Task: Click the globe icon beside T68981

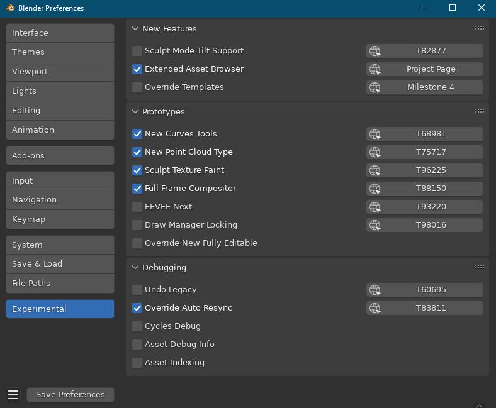Action: pos(375,134)
